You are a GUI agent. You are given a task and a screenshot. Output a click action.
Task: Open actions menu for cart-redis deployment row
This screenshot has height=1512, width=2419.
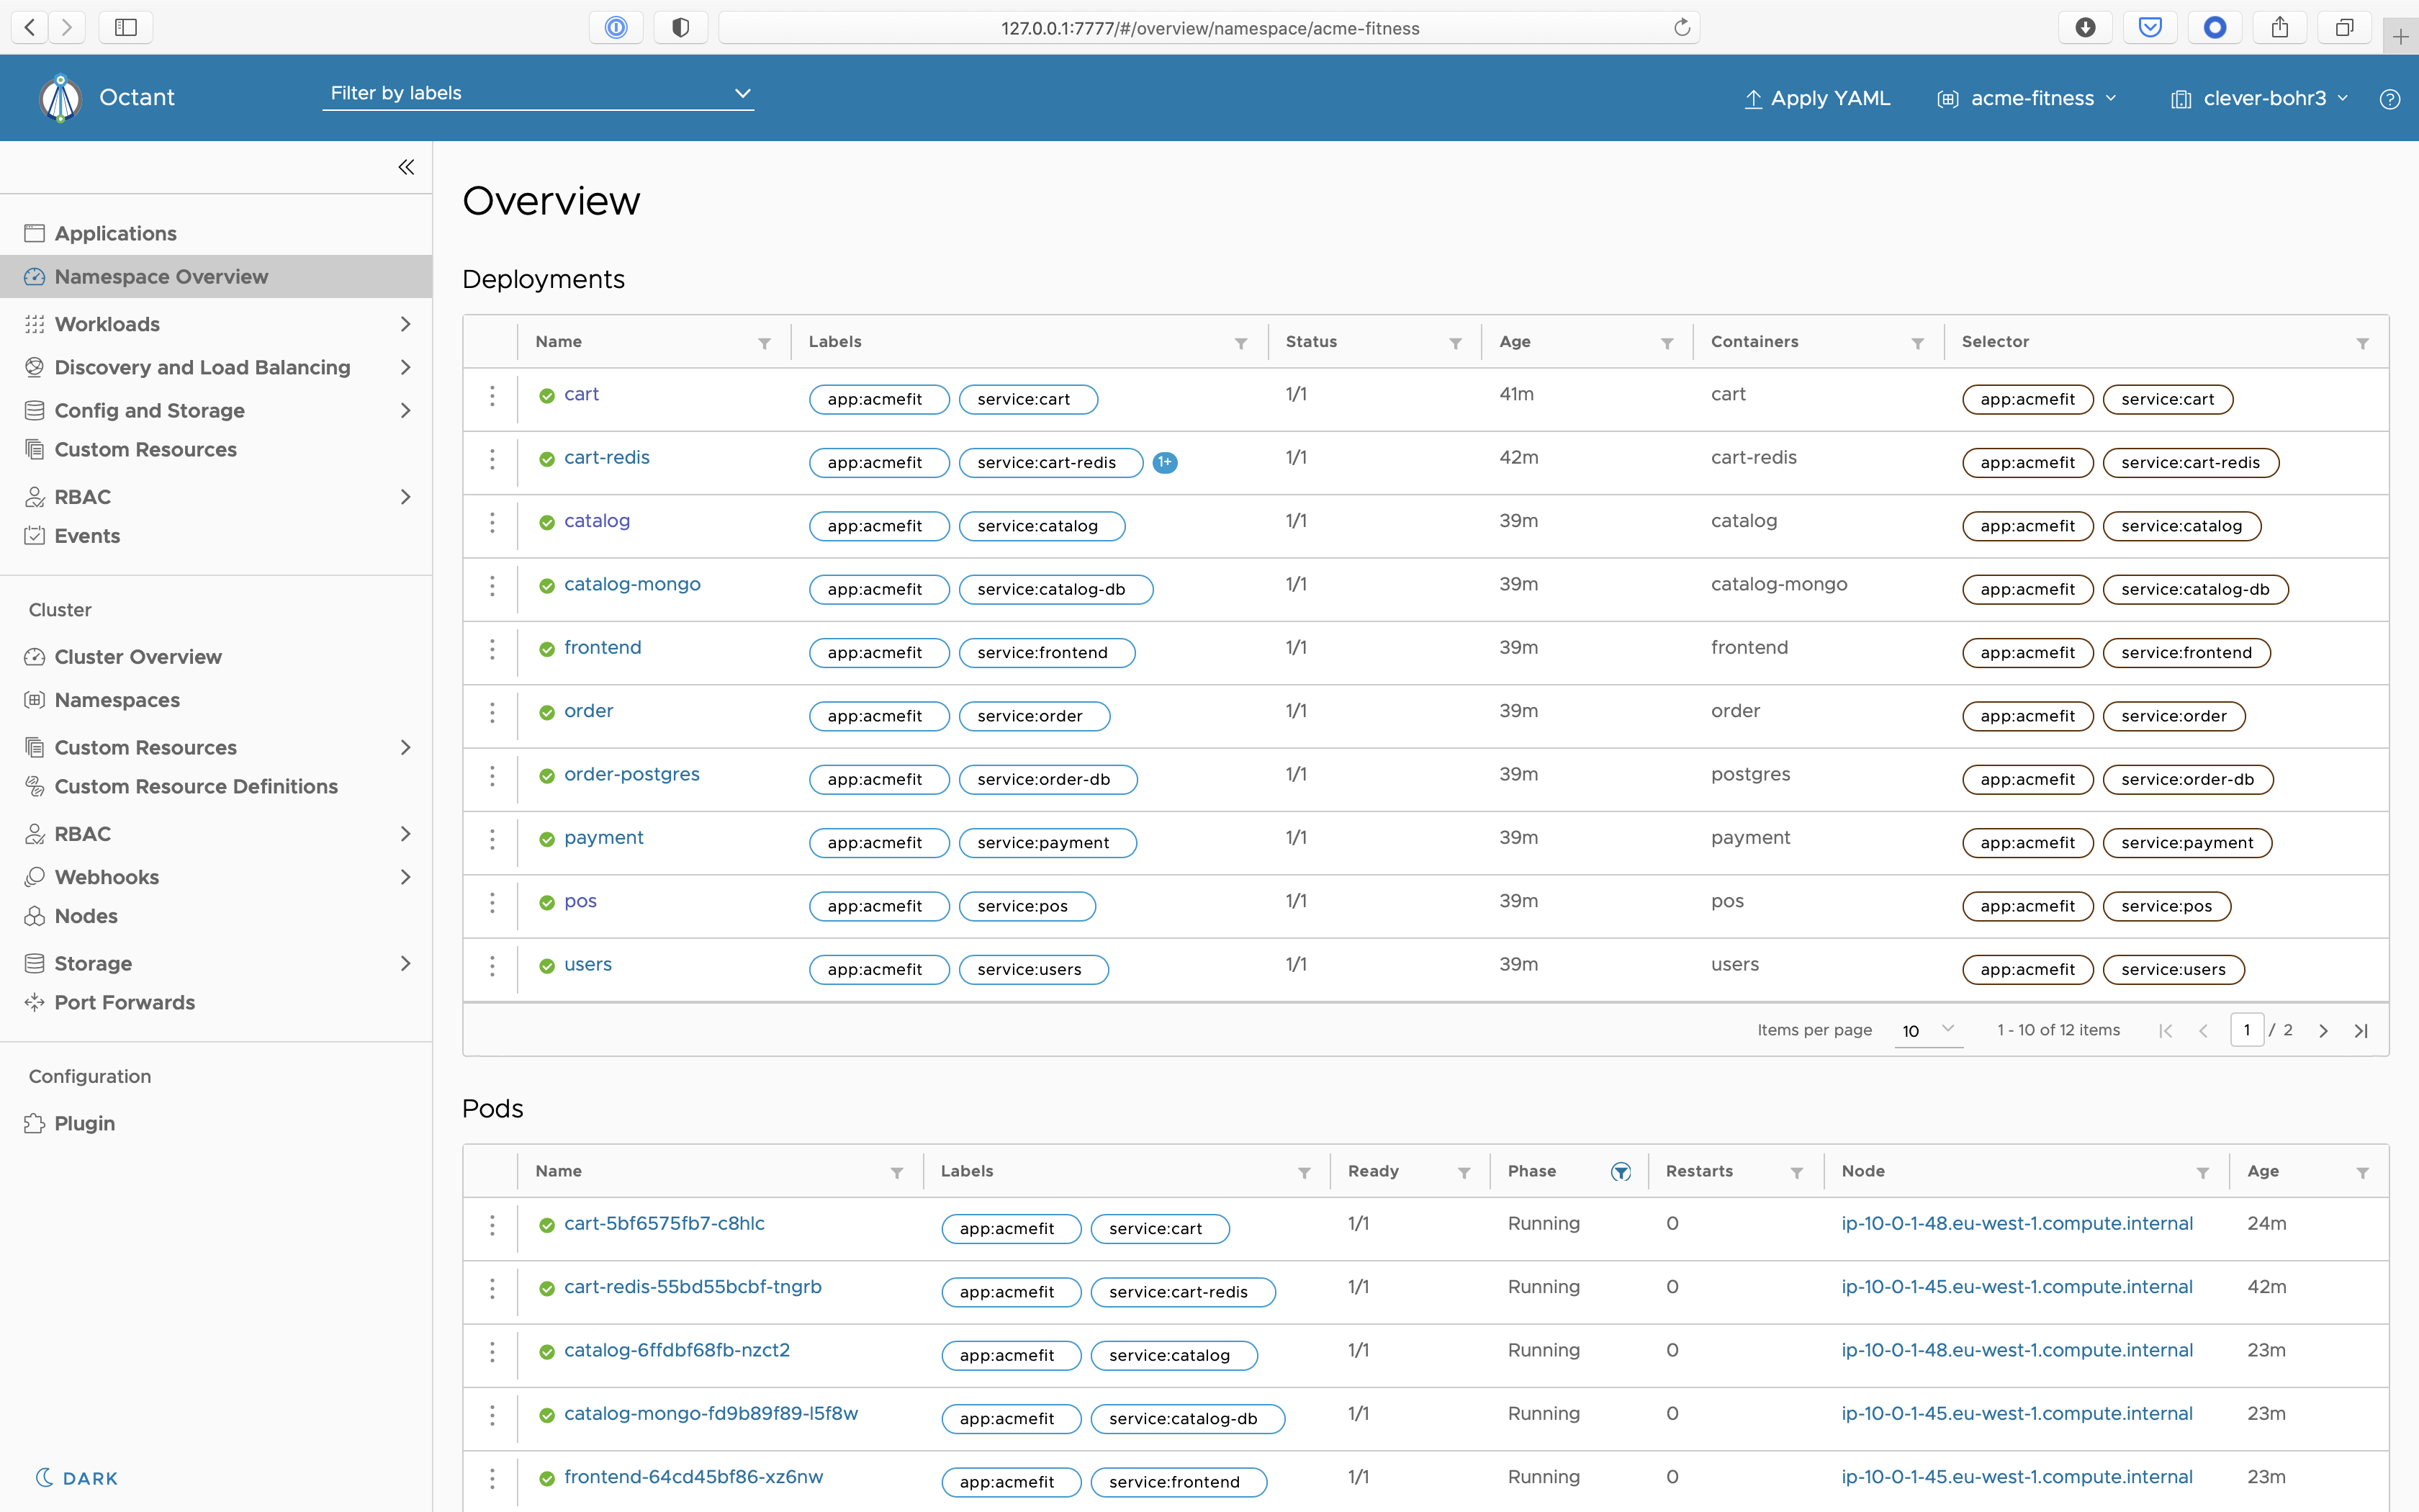tap(492, 459)
